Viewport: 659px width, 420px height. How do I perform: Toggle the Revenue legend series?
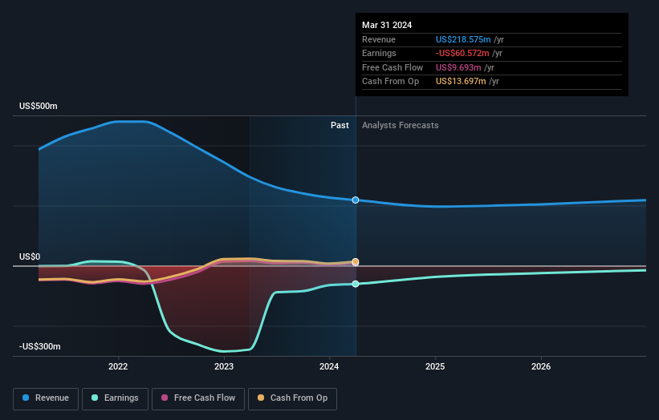46,398
